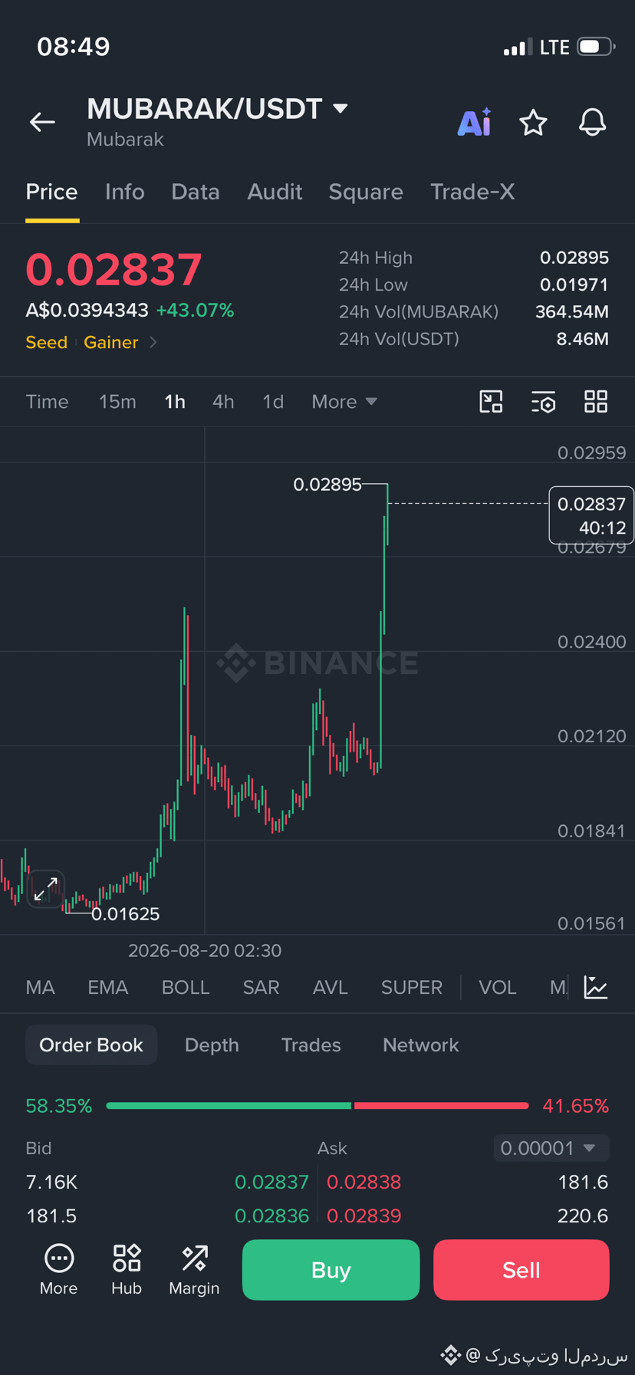Tap the red Sell button
This screenshot has width=635, height=1375.
pyautogui.click(x=521, y=1270)
